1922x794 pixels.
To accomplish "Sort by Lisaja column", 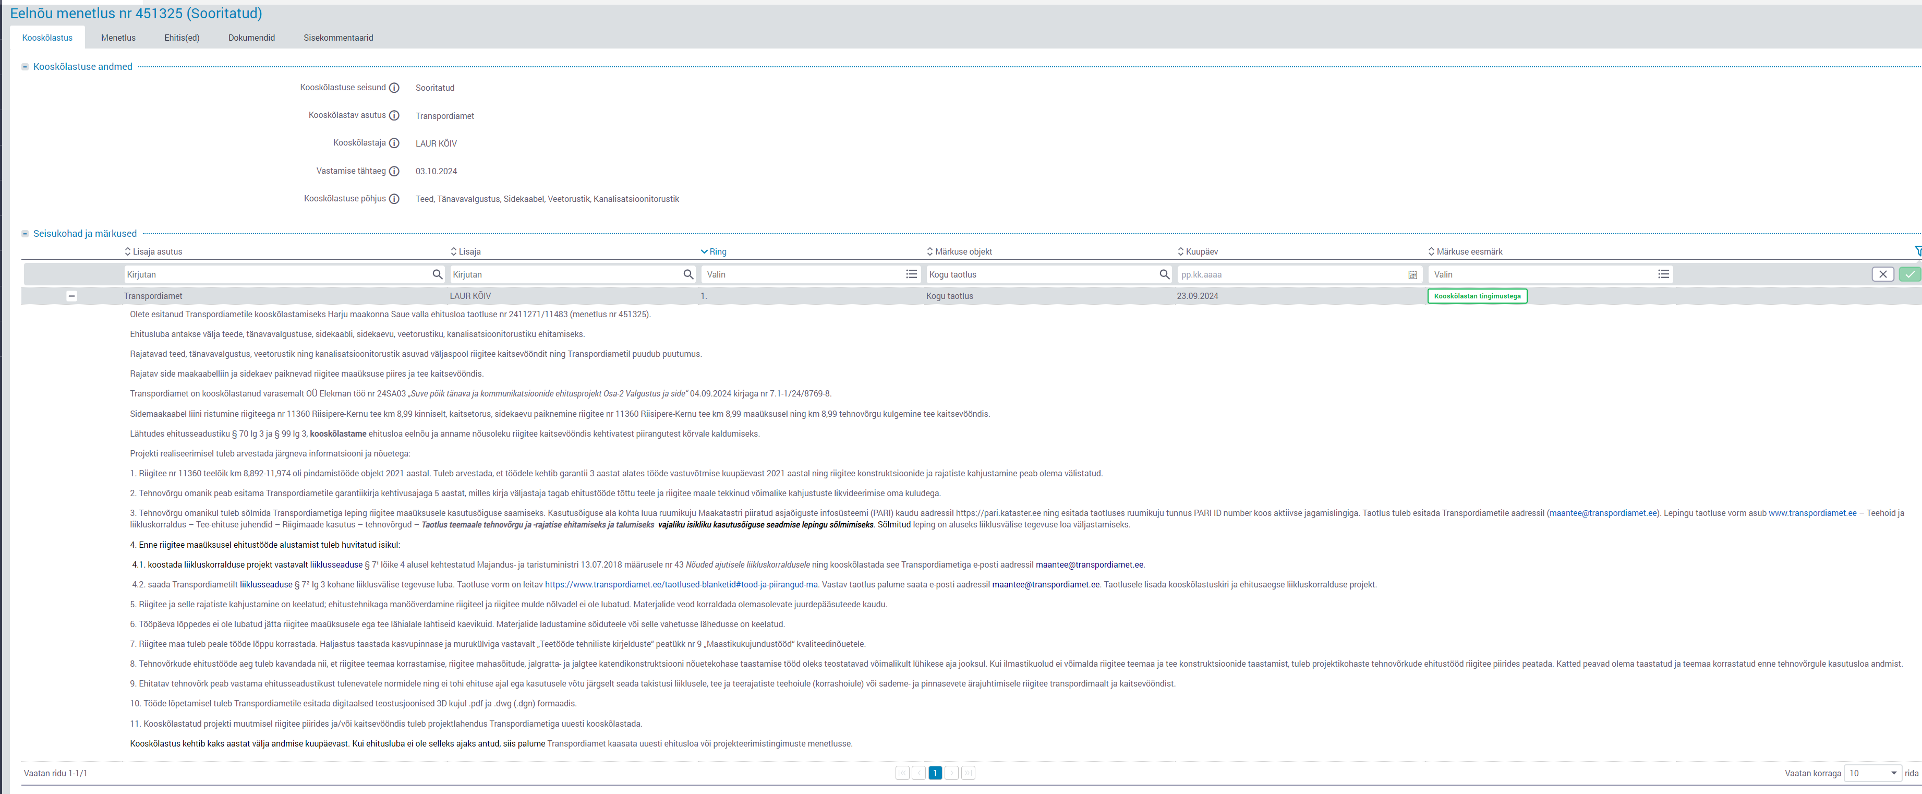I will 466,251.
